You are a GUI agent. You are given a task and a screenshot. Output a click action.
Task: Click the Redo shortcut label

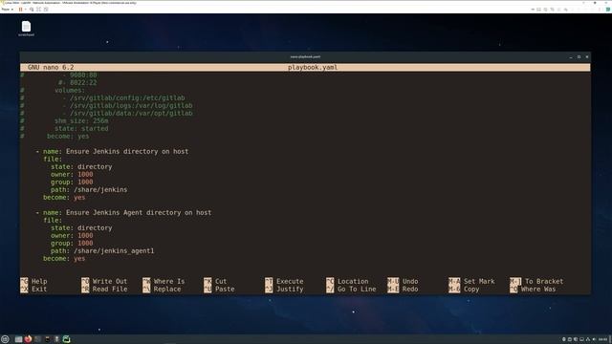tap(410, 289)
